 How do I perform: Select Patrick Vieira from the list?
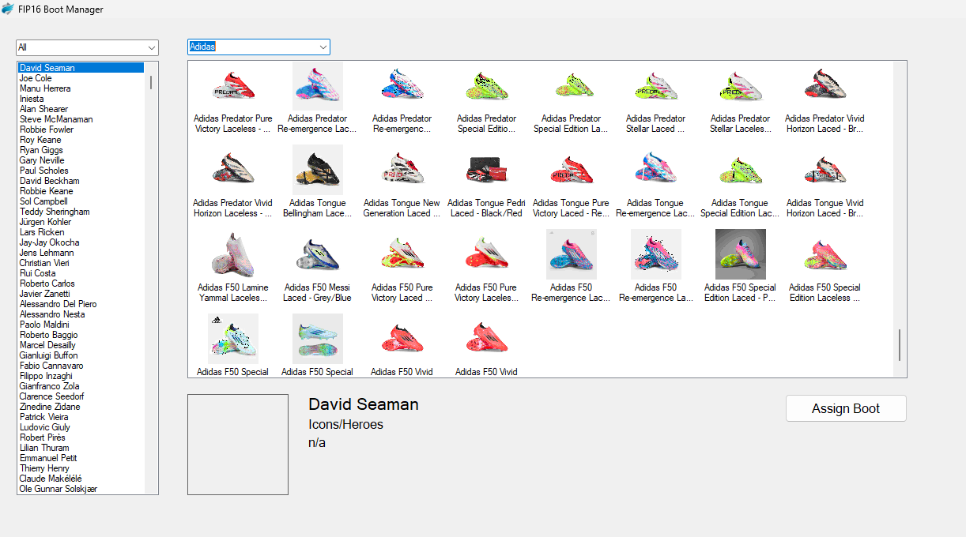pos(81,417)
